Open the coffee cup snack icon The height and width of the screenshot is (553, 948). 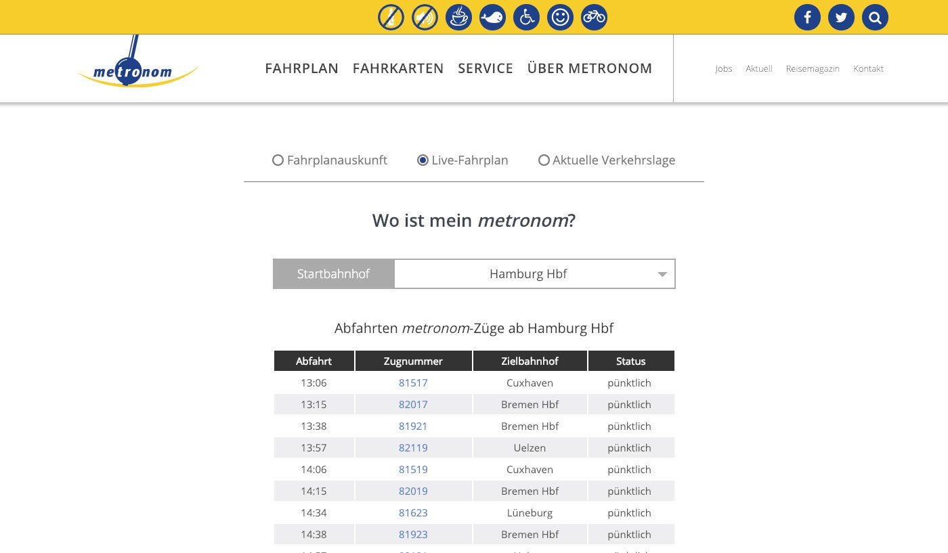[458, 17]
